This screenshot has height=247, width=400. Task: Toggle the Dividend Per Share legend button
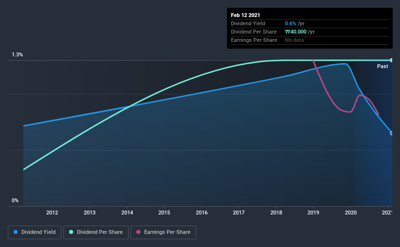[x=96, y=232]
